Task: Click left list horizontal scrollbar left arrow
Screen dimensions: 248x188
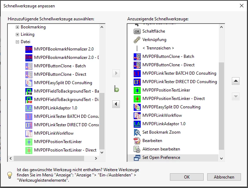Action: (x=11, y=158)
